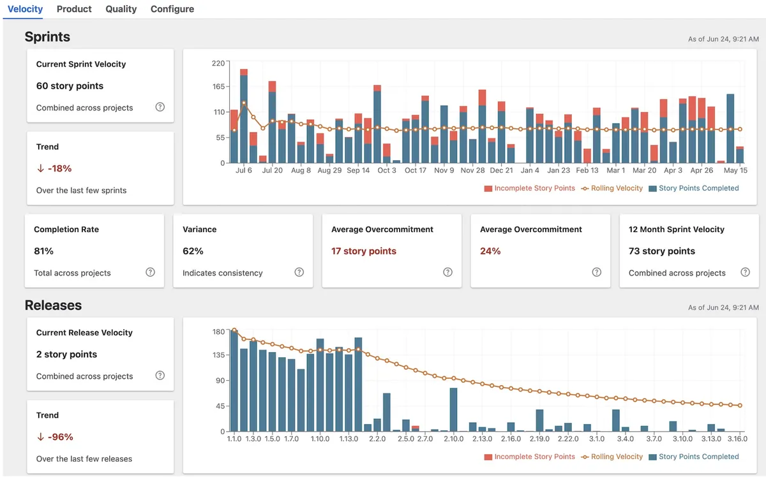
Task: Click help icon on 17 story points overcommitment card
Action: pos(448,272)
